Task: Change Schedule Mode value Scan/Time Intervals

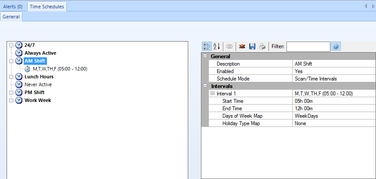Action: tap(334, 79)
